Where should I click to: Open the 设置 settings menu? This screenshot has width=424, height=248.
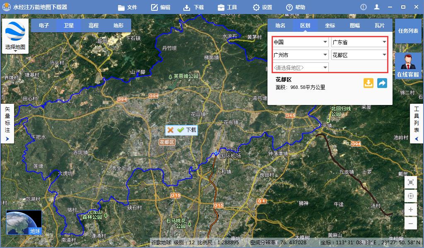pos(262,7)
